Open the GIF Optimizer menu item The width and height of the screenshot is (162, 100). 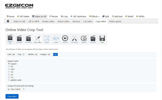tap(78, 16)
